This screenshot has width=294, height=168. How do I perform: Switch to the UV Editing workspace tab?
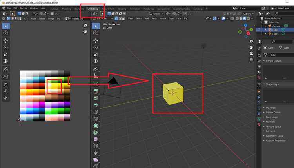(x=93, y=9)
